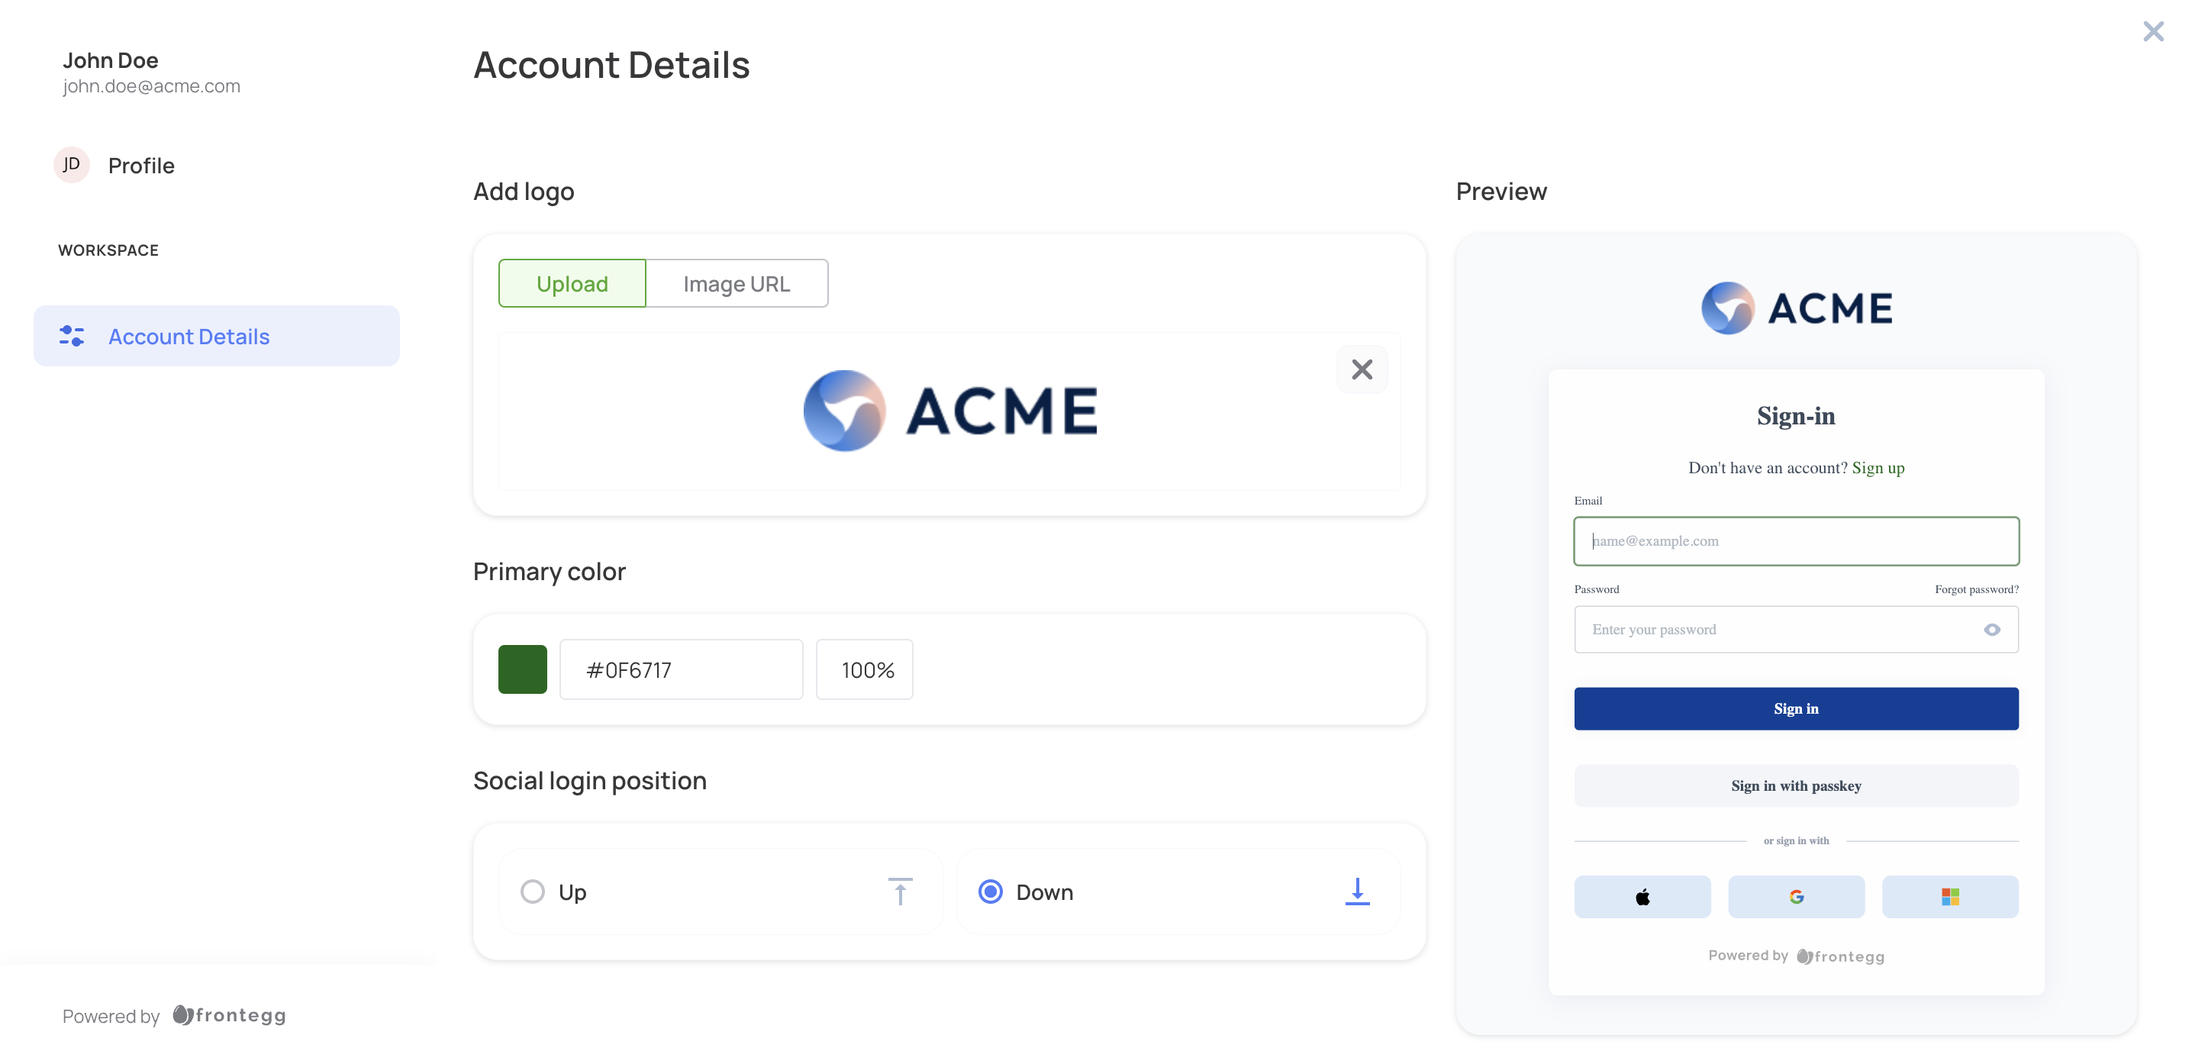Click the Microsoft social login icon
2192x1061 pixels.
point(1949,896)
